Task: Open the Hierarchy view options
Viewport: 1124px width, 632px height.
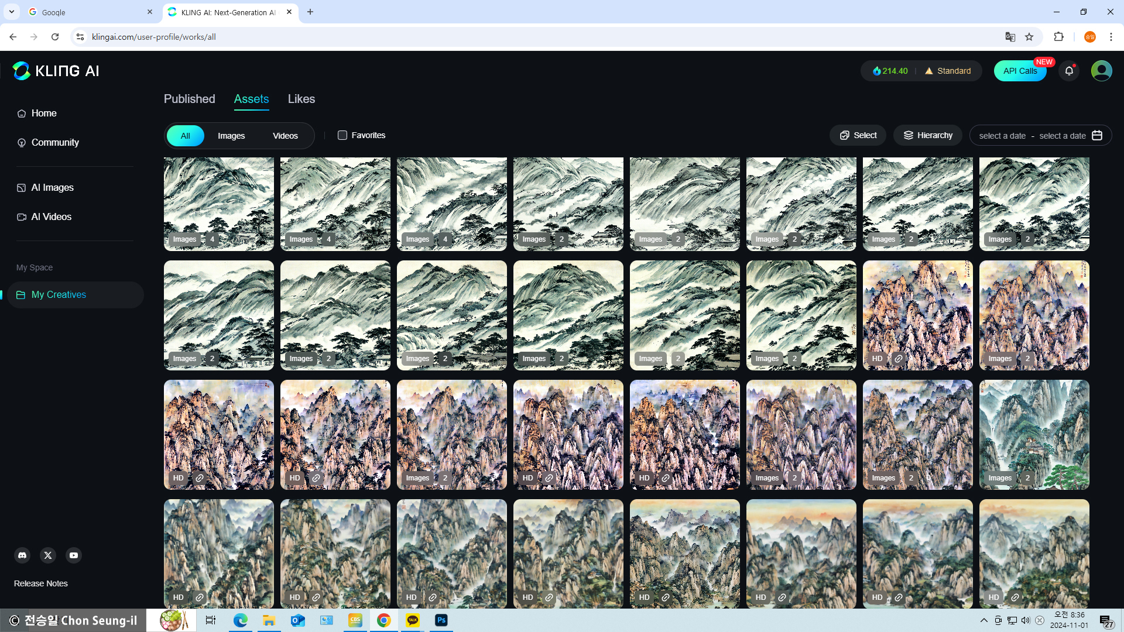Action: pyautogui.click(x=927, y=135)
